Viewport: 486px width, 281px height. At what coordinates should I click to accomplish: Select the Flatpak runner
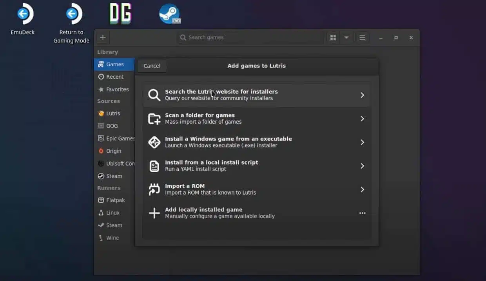pos(114,200)
